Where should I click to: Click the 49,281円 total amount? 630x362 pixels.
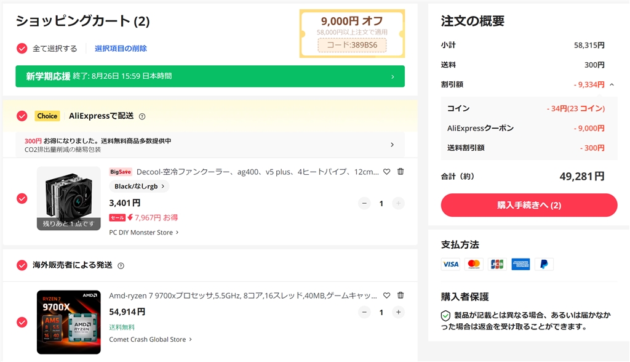tap(582, 176)
